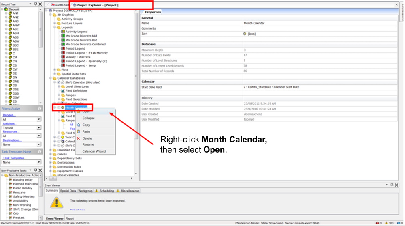Click the Period Legend - Quarterly (2) icon
The width and height of the screenshot is (405, 226).
tap(63, 61)
